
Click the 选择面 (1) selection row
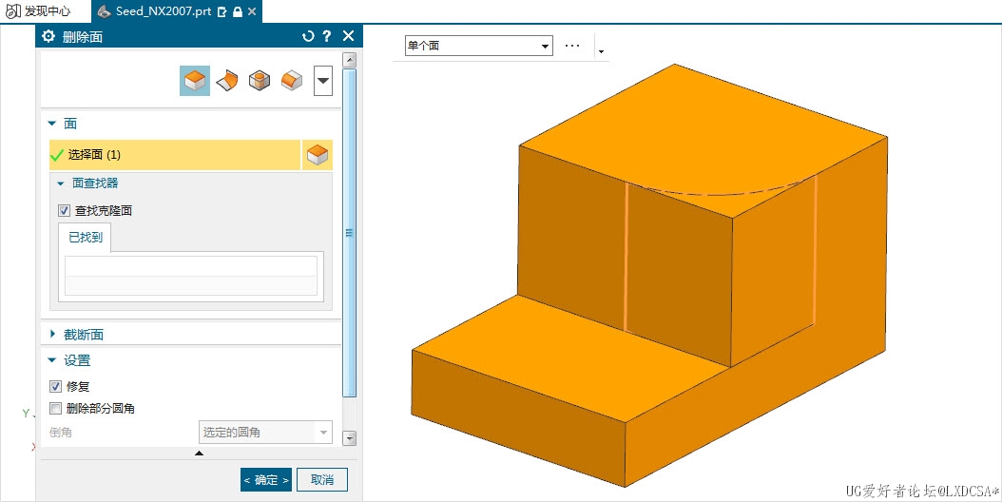click(x=175, y=155)
